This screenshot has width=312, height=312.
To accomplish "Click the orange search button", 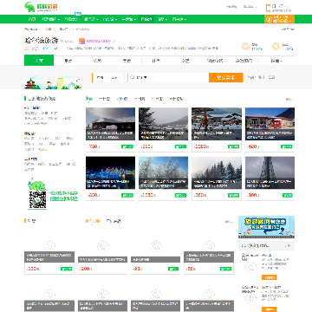I will [226, 77].
